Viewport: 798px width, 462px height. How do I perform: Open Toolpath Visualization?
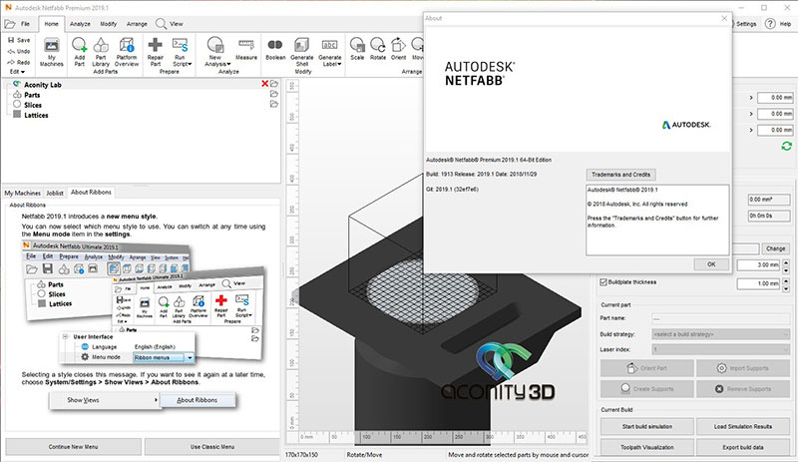click(x=646, y=447)
